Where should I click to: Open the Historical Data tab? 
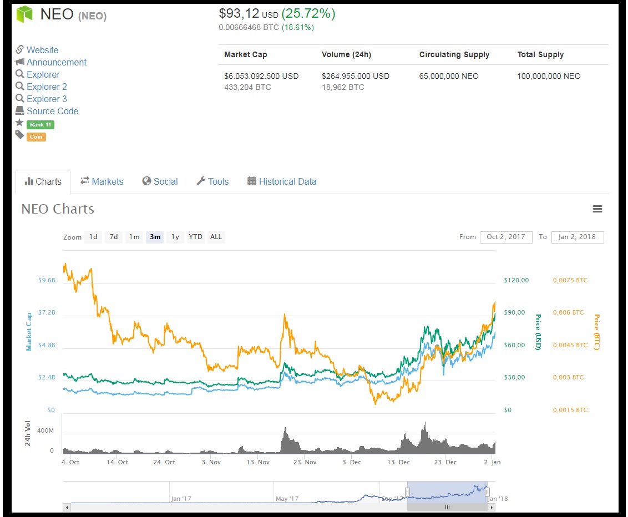click(x=282, y=182)
